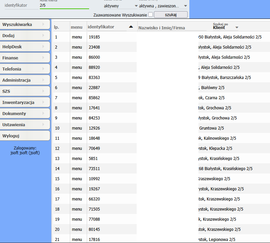Select Telefonia in the sidebar
270x243 pixels.
click(x=25, y=69)
